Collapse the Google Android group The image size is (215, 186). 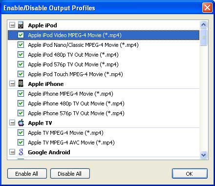click(x=12, y=152)
